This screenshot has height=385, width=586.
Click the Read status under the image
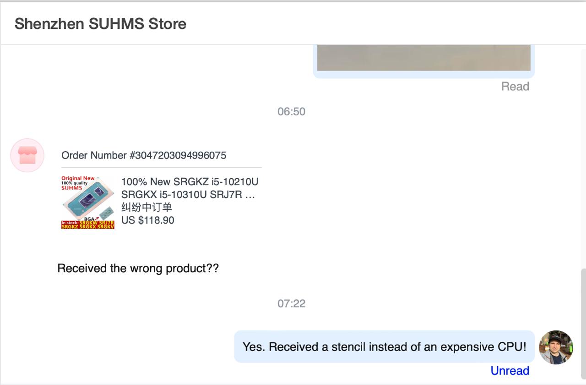point(515,87)
